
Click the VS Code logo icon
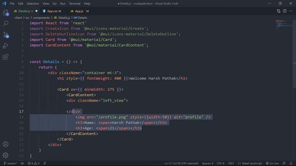click(x=4, y=3)
